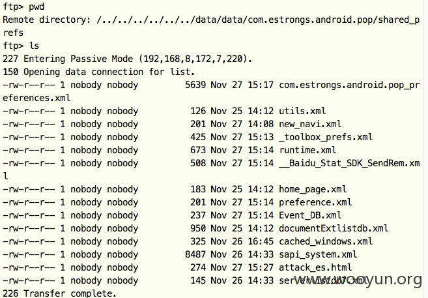
Task: Click the pwd command text
Action: pos(36,7)
